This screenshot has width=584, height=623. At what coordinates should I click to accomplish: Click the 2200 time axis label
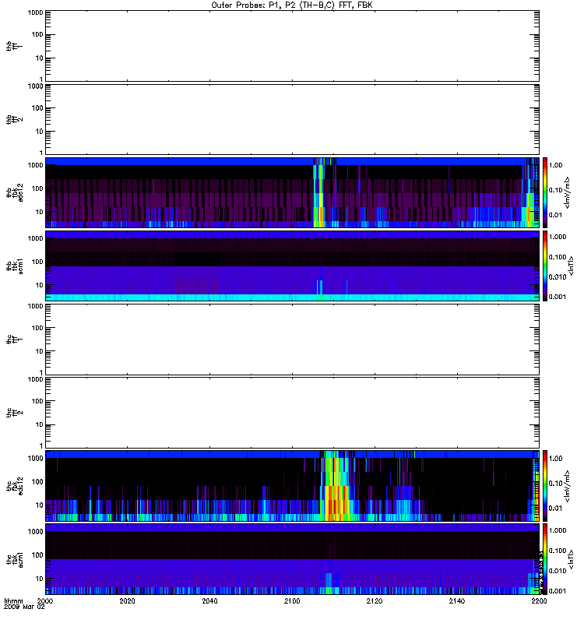tap(539, 600)
